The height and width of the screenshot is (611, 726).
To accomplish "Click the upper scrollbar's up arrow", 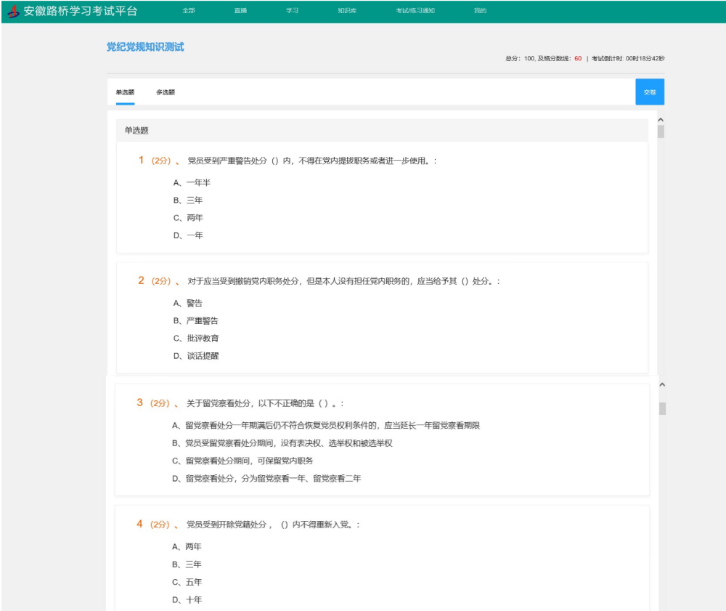I will click(661, 120).
